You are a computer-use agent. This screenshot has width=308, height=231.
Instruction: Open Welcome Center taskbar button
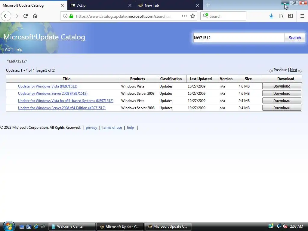click(x=72, y=226)
